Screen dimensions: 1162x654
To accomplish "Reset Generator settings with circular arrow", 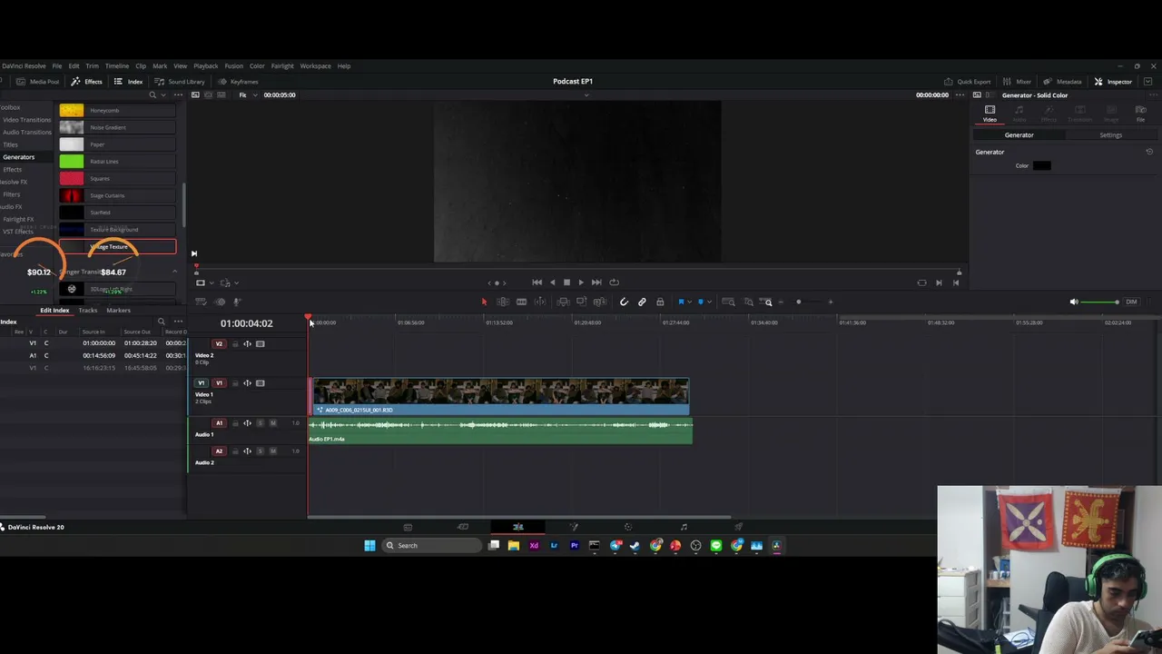I will coord(1149,152).
